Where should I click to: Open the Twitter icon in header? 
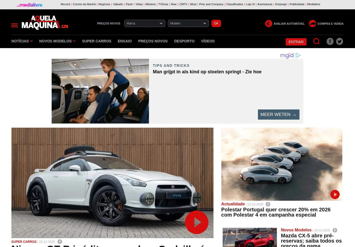(339, 41)
